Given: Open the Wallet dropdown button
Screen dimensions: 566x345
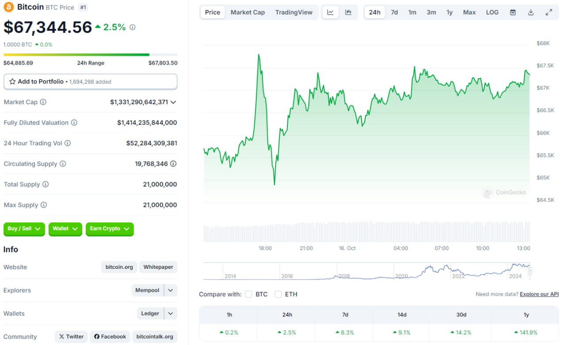Looking at the screenshot, I should pyautogui.click(x=65, y=229).
